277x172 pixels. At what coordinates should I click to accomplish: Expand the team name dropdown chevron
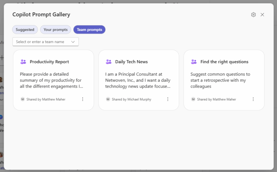pyautogui.click(x=73, y=42)
